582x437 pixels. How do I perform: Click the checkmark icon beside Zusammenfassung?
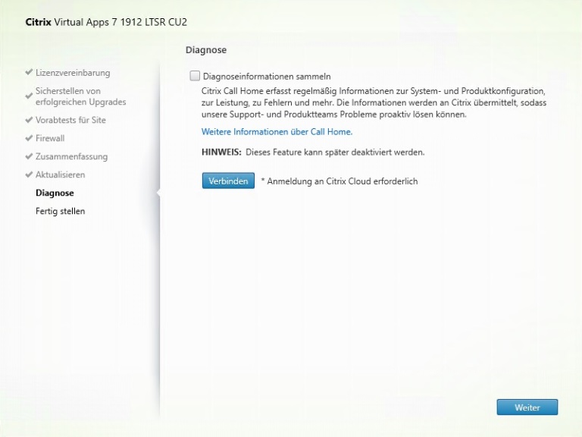[x=29, y=156]
